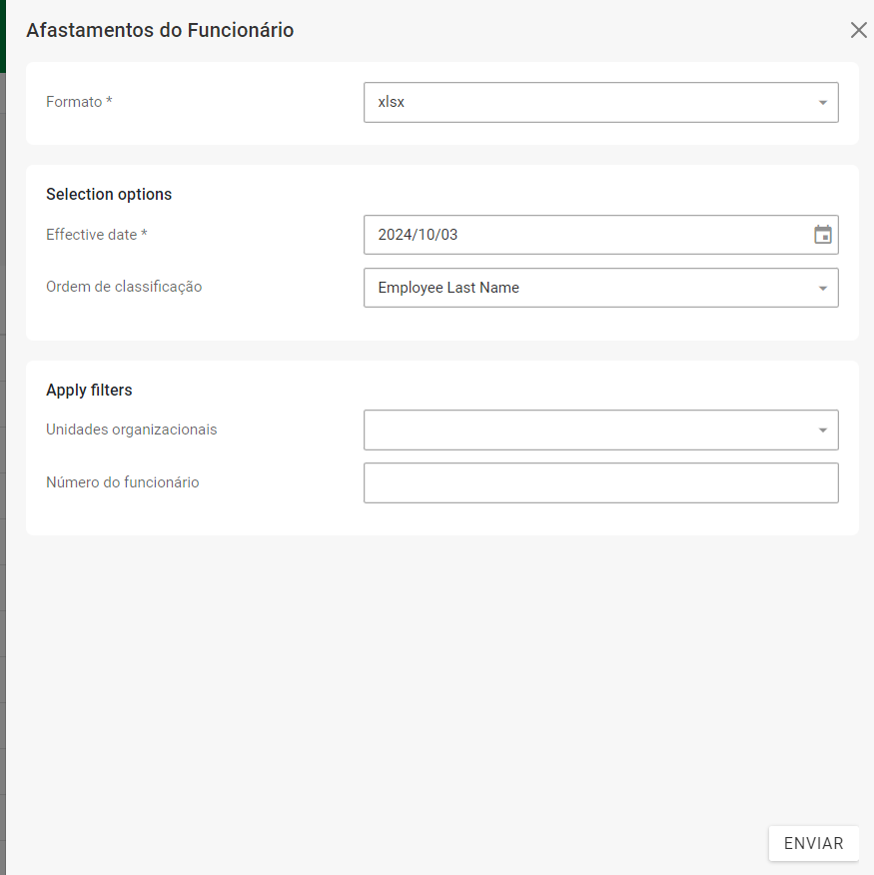Click the Apply filters section heading
The width and height of the screenshot is (874, 875).
pyautogui.click(x=89, y=390)
